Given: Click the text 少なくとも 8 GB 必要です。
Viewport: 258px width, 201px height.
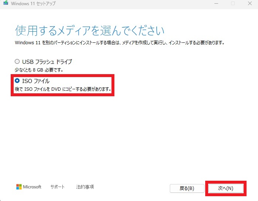Looking at the screenshot, I should point(39,70).
